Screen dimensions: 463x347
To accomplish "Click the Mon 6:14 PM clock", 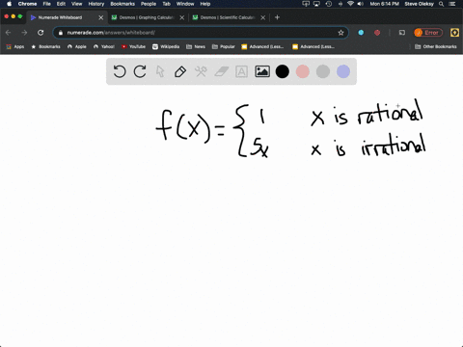I will tap(385, 4).
